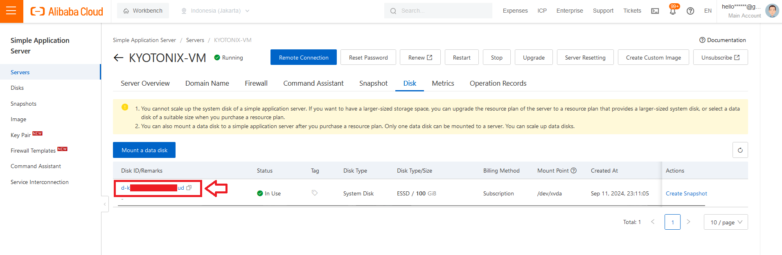Click the Renew button
This screenshot has height=255, width=782.
420,57
